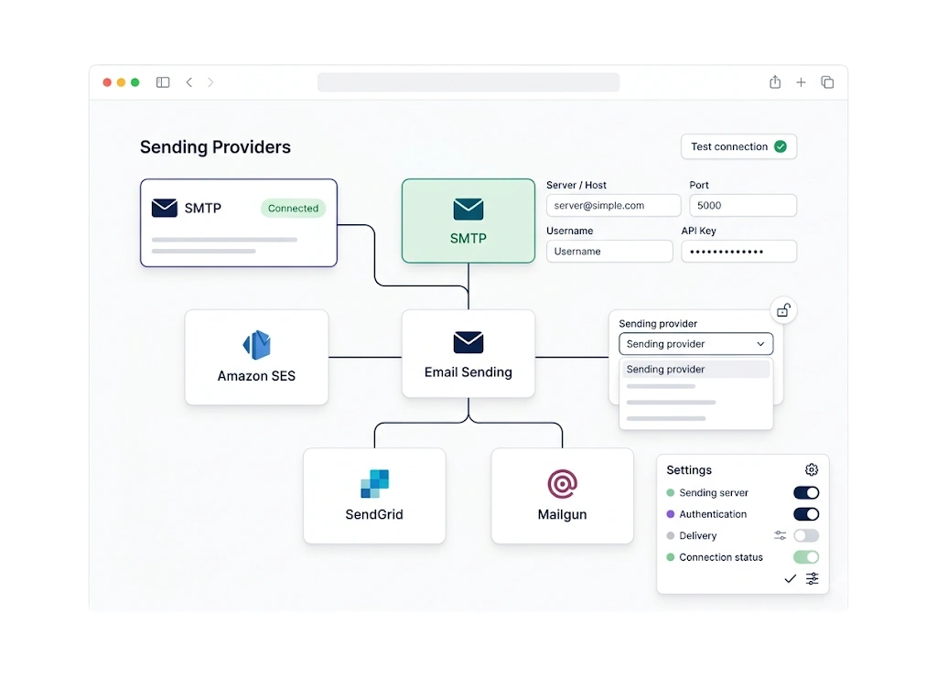
Task: Click the dropdown chevron arrow
Action: pyautogui.click(x=760, y=344)
